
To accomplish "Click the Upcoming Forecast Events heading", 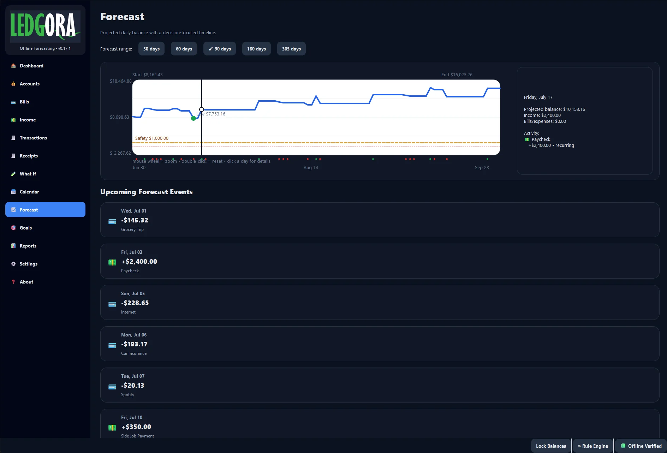I will coord(146,192).
